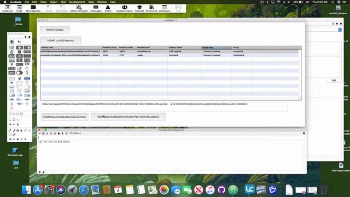
Task: Open Simulator.app on the desktop
Action: point(15,152)
